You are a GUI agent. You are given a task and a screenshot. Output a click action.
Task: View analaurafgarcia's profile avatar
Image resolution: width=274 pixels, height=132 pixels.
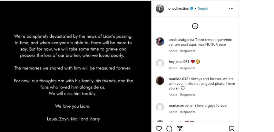[160, 42]
